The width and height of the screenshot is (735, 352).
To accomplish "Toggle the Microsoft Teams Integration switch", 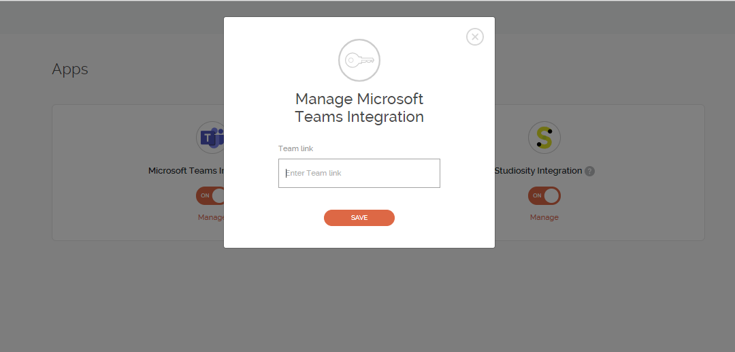I will coord(210,195).
